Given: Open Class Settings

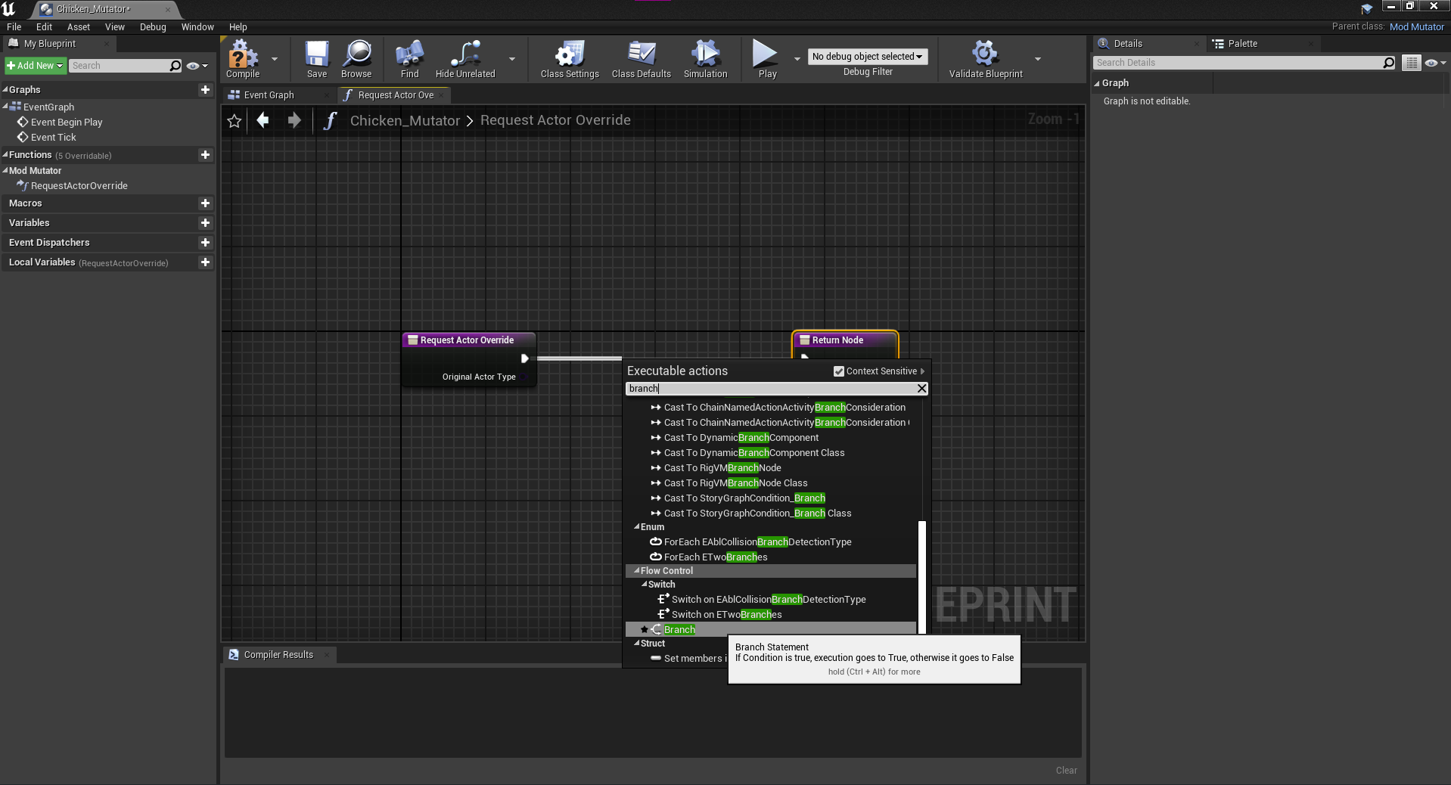Looking at the screenshot, I should (x=570, y=59).
